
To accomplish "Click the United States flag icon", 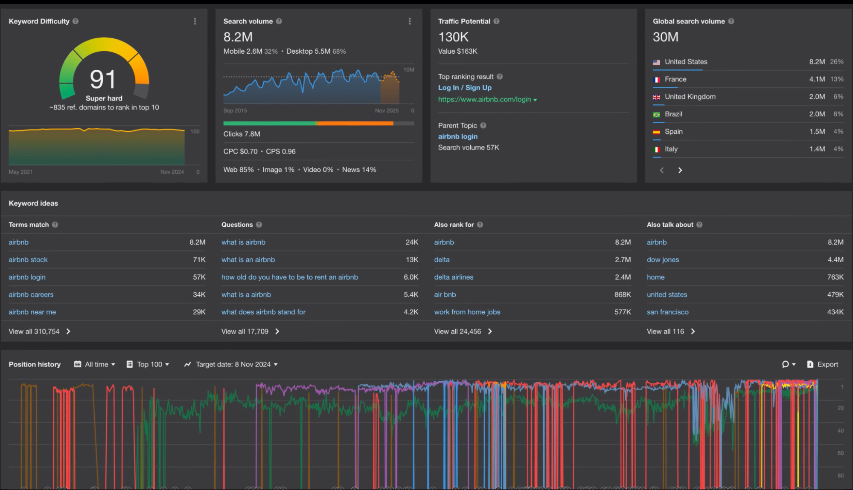I will pyautogui.click(x=656, y=62).
